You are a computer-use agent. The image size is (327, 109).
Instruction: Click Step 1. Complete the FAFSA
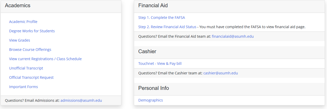click(161, 18)
